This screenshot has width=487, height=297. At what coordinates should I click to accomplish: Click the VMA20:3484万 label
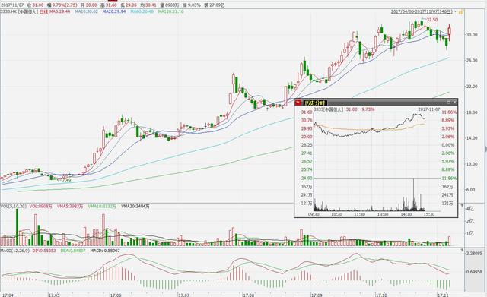[135, 206]
